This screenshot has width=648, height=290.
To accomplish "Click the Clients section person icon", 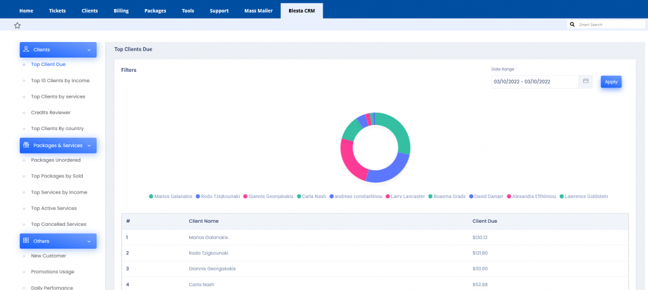I will click(26, 49).
